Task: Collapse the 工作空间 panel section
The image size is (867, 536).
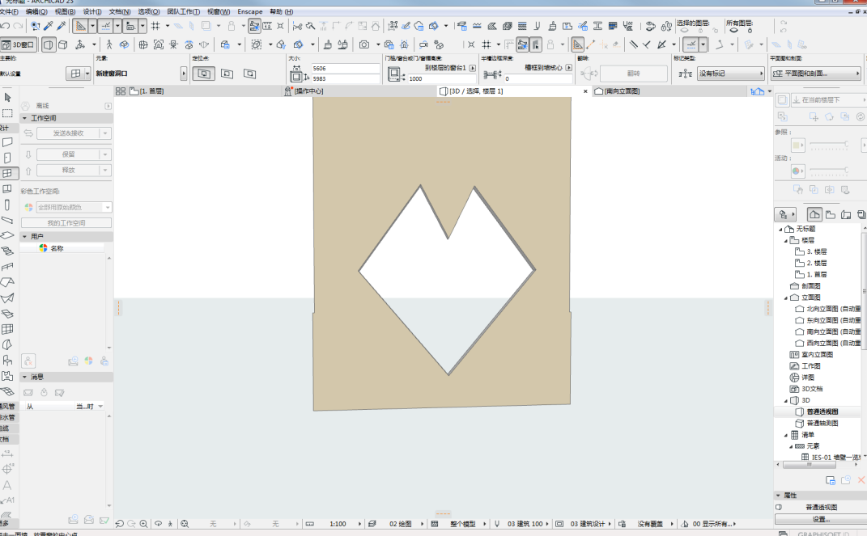Action: [x=24, y=118]
